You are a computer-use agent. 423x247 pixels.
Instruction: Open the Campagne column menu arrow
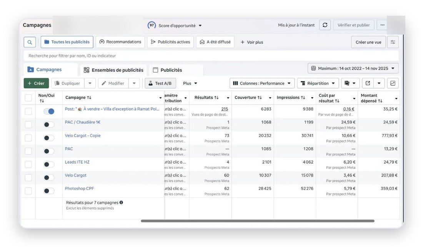(x=160, y=98)
